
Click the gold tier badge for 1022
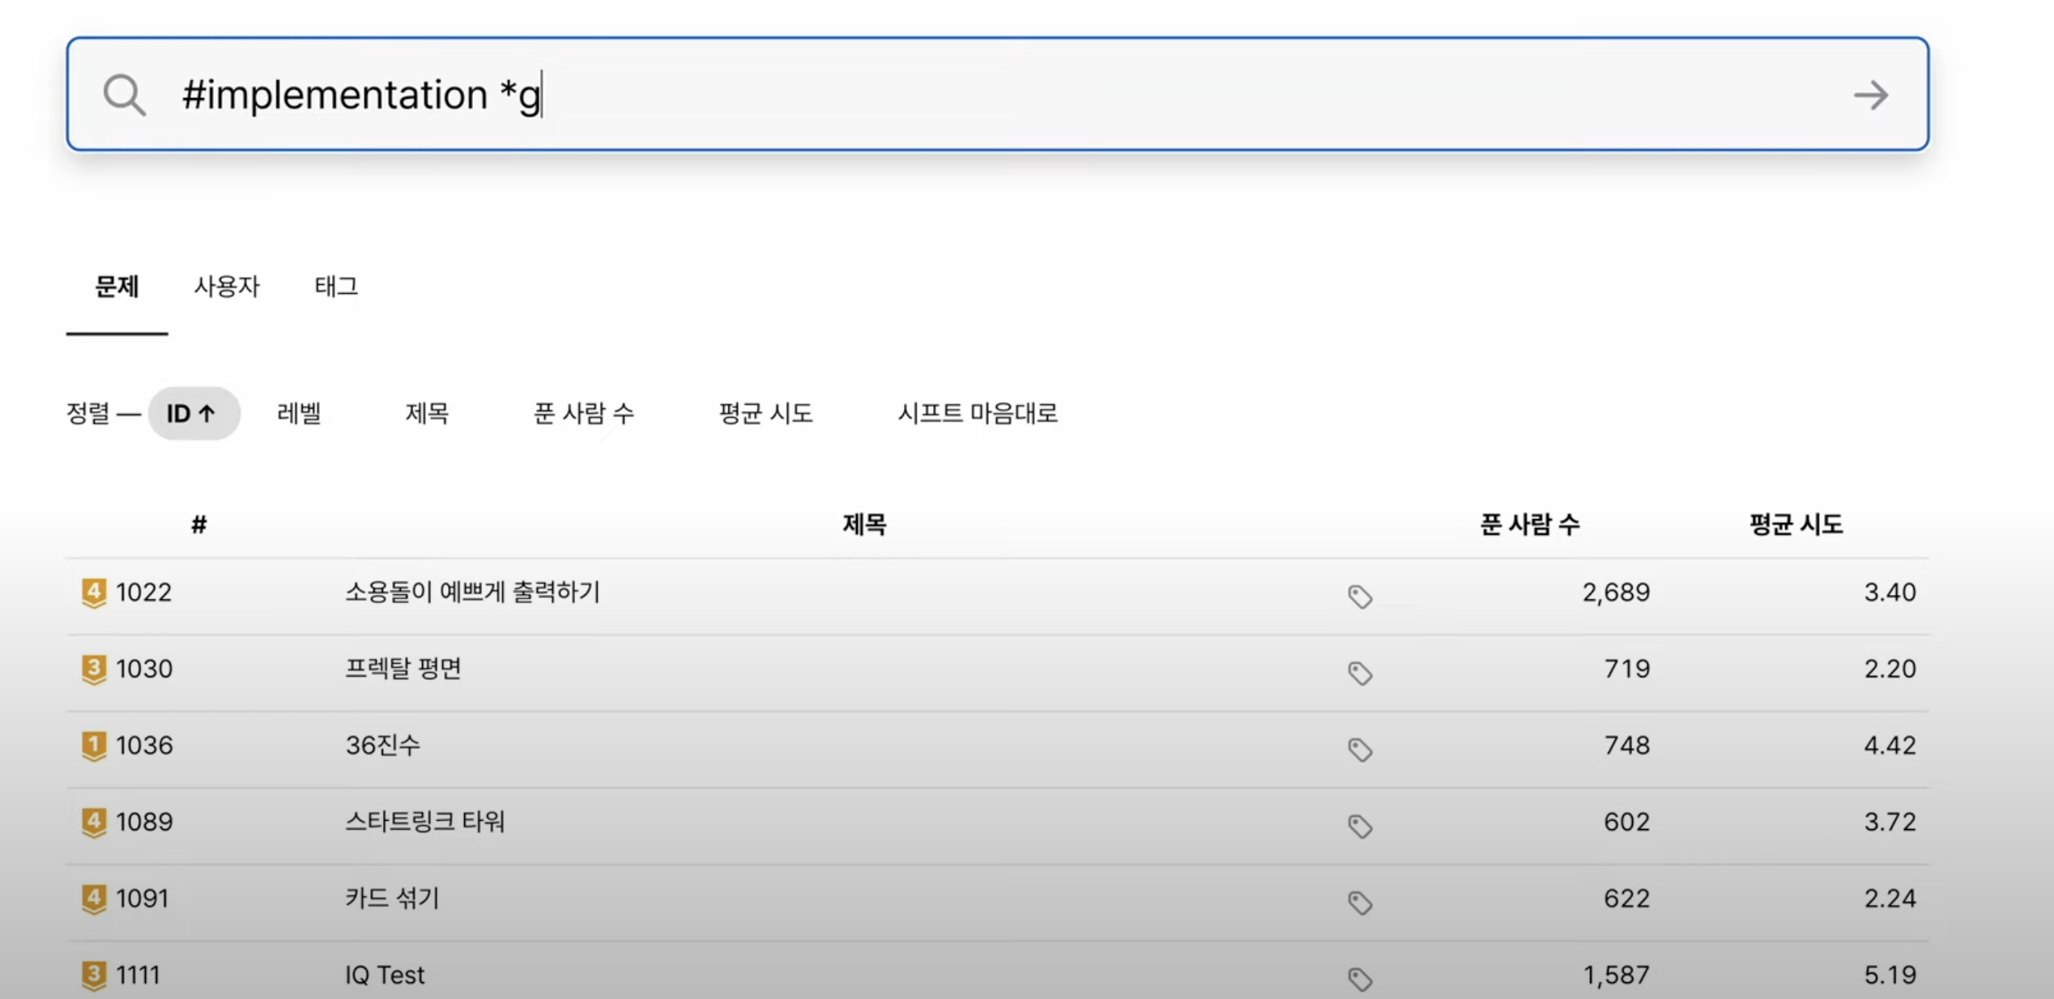(94, 593)
